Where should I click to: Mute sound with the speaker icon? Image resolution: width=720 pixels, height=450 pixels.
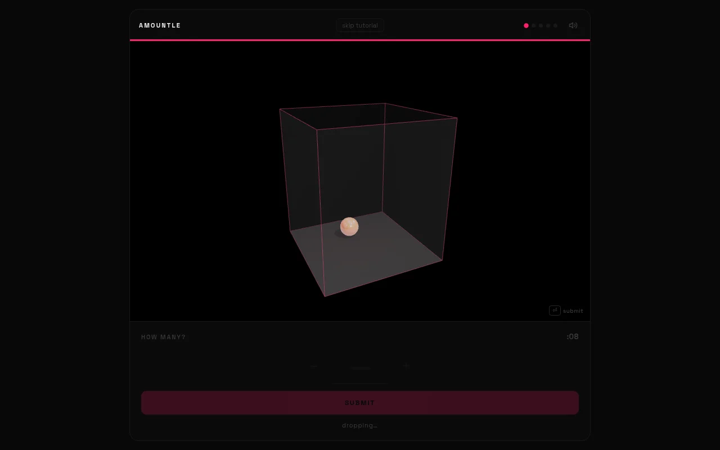click(x=573, y=25)
